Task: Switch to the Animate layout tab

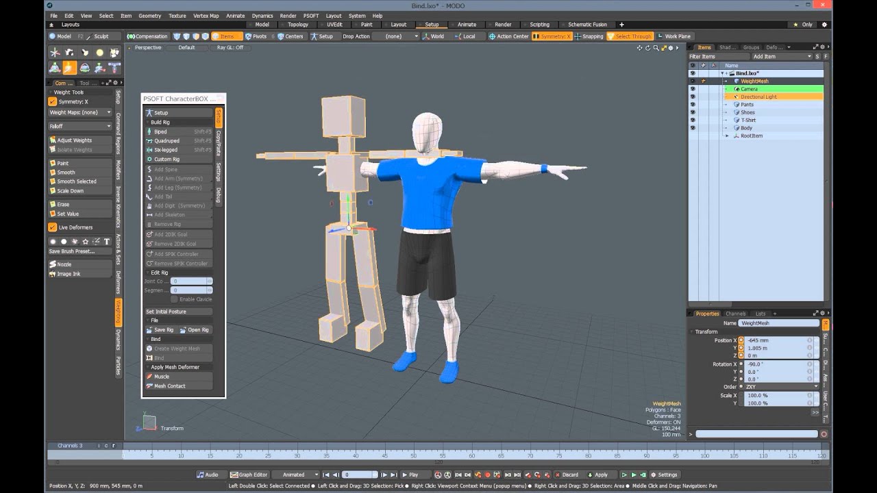Action: (x=467, y=25)
